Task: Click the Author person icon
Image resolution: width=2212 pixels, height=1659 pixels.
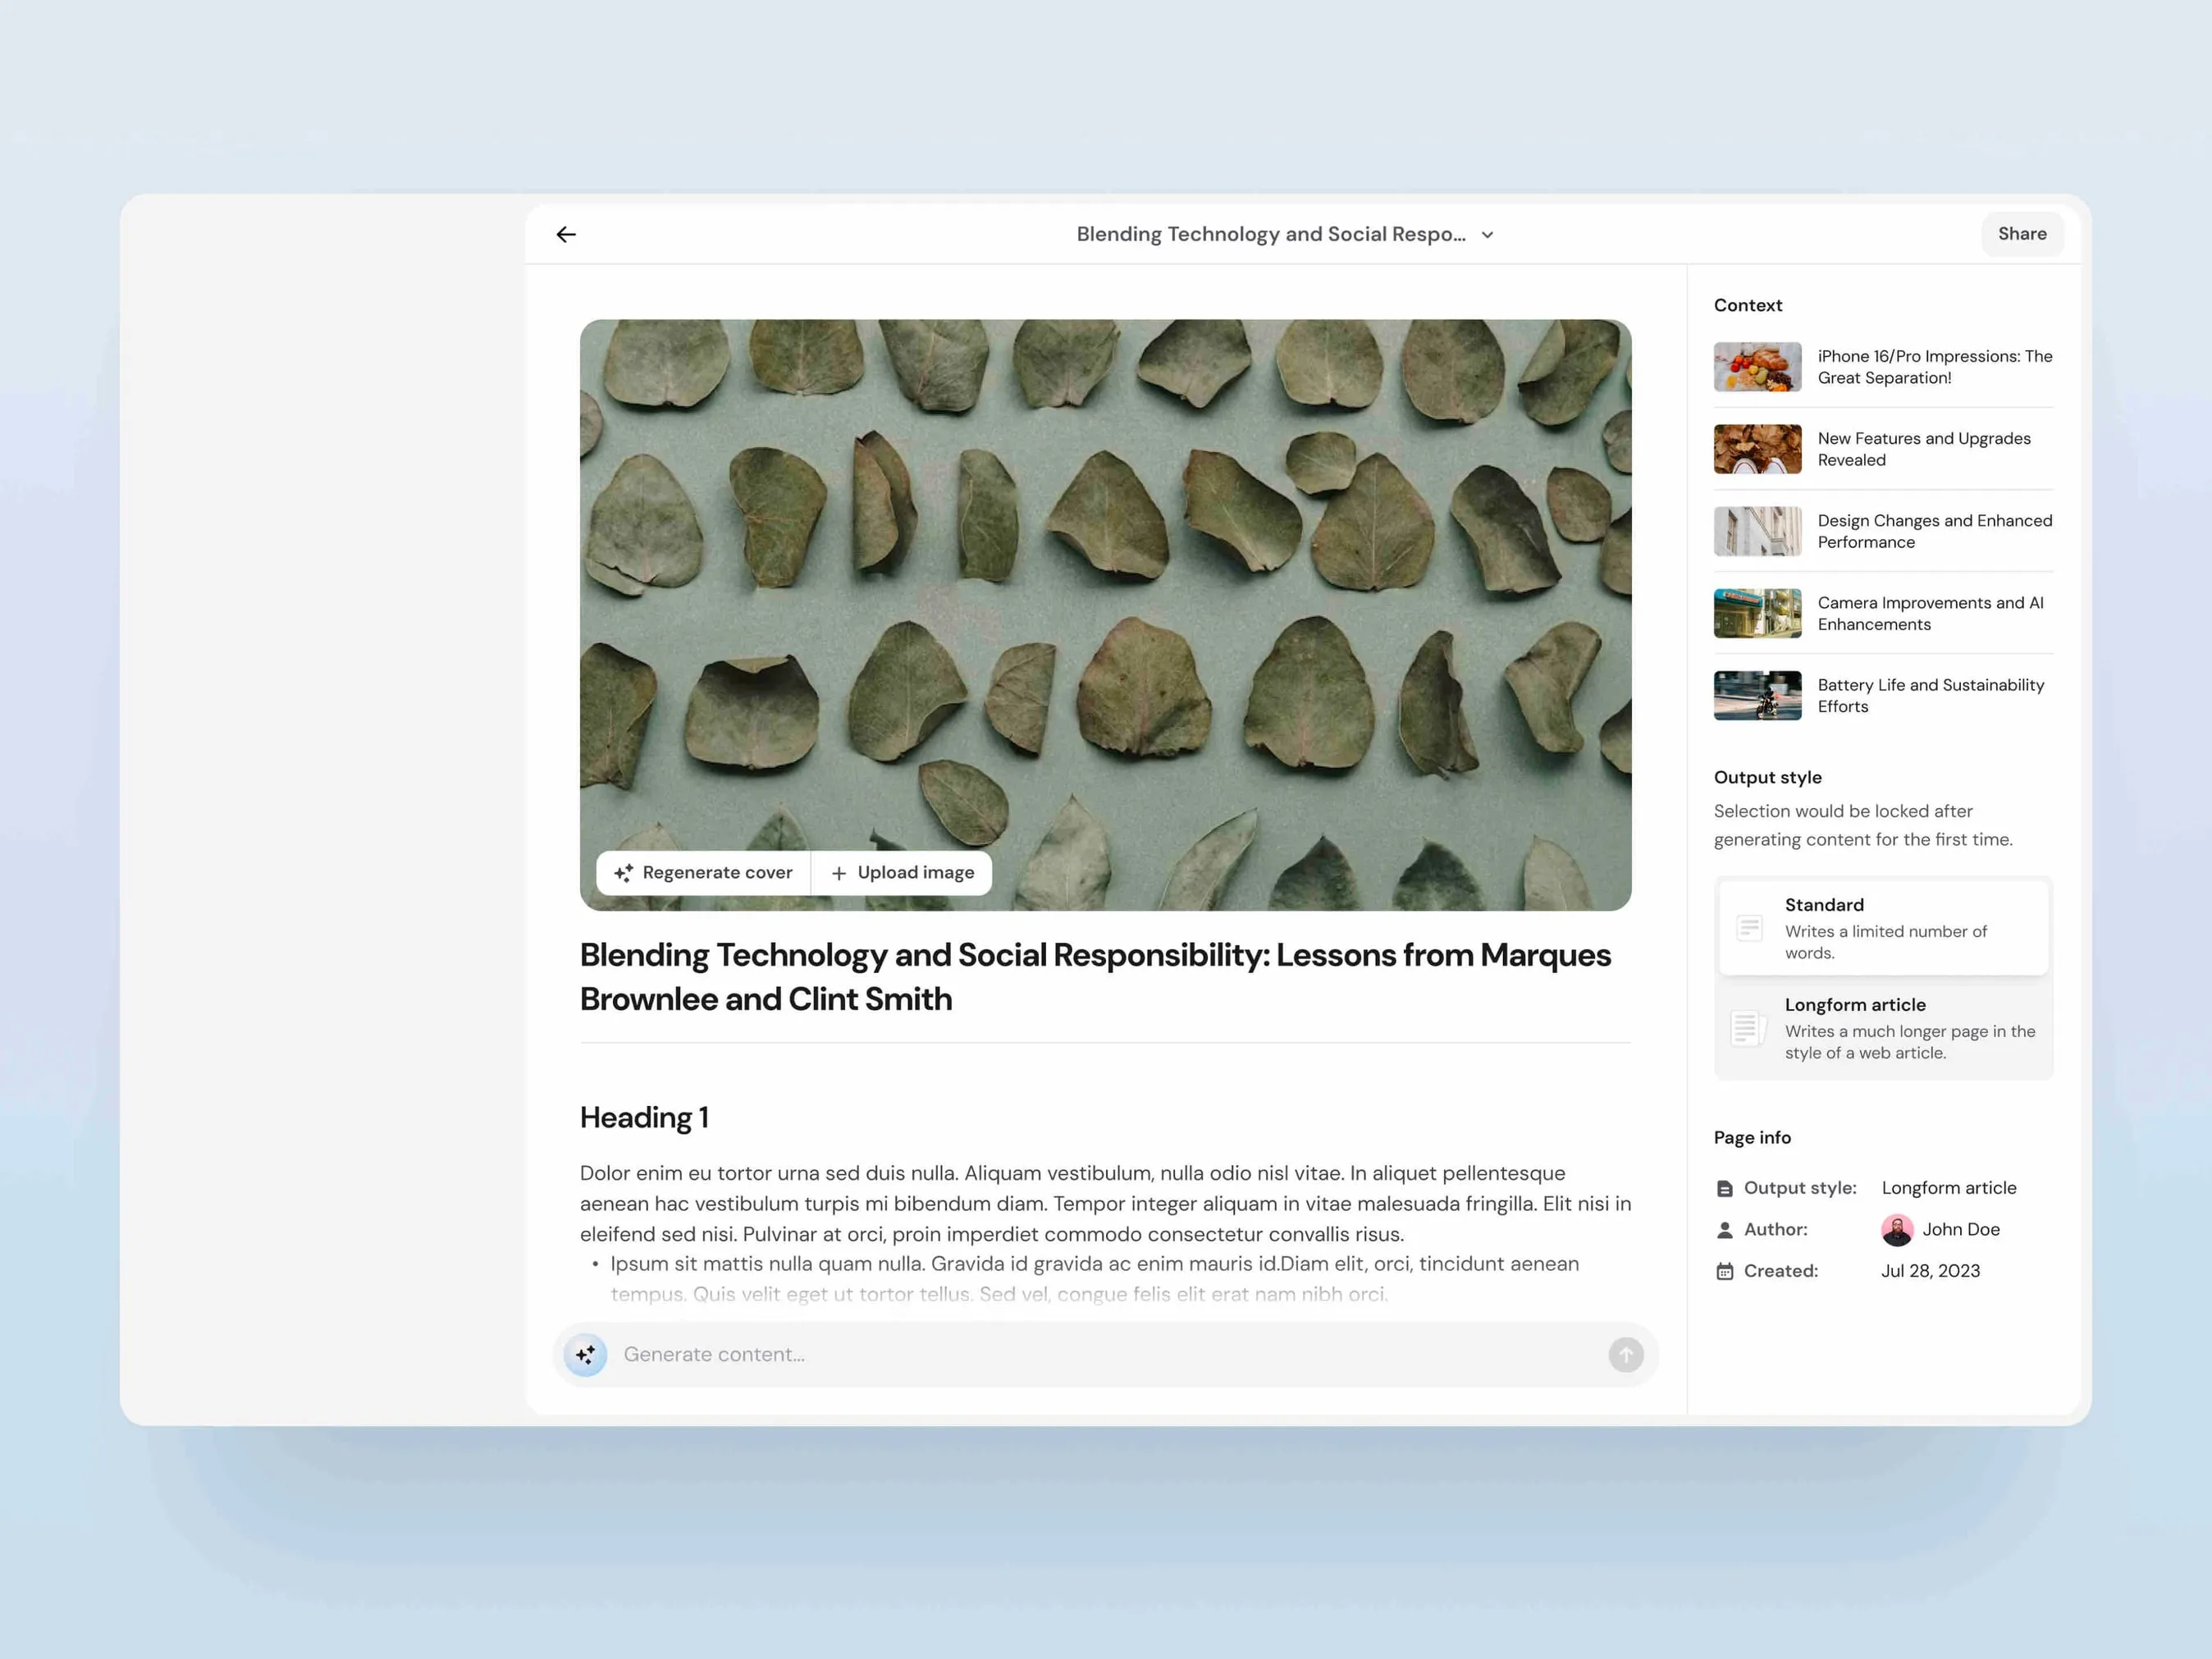Action: [x=1725, y=1230]
